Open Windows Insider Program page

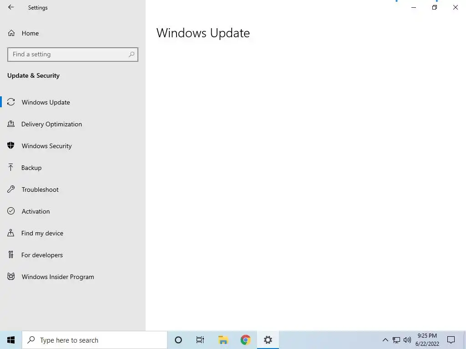click(x=73, y=277)
